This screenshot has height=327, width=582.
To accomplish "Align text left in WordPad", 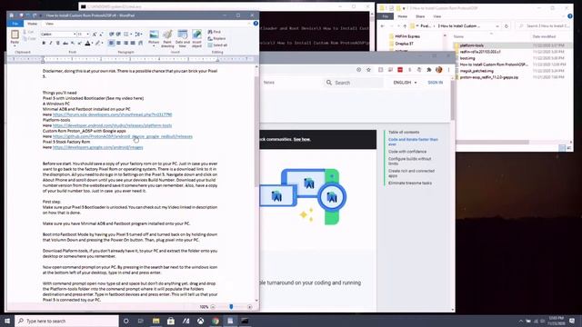I will [111, 44].
